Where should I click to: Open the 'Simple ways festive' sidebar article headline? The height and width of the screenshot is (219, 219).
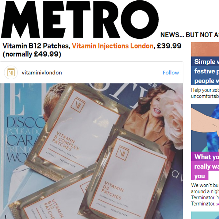coord(205,71)
